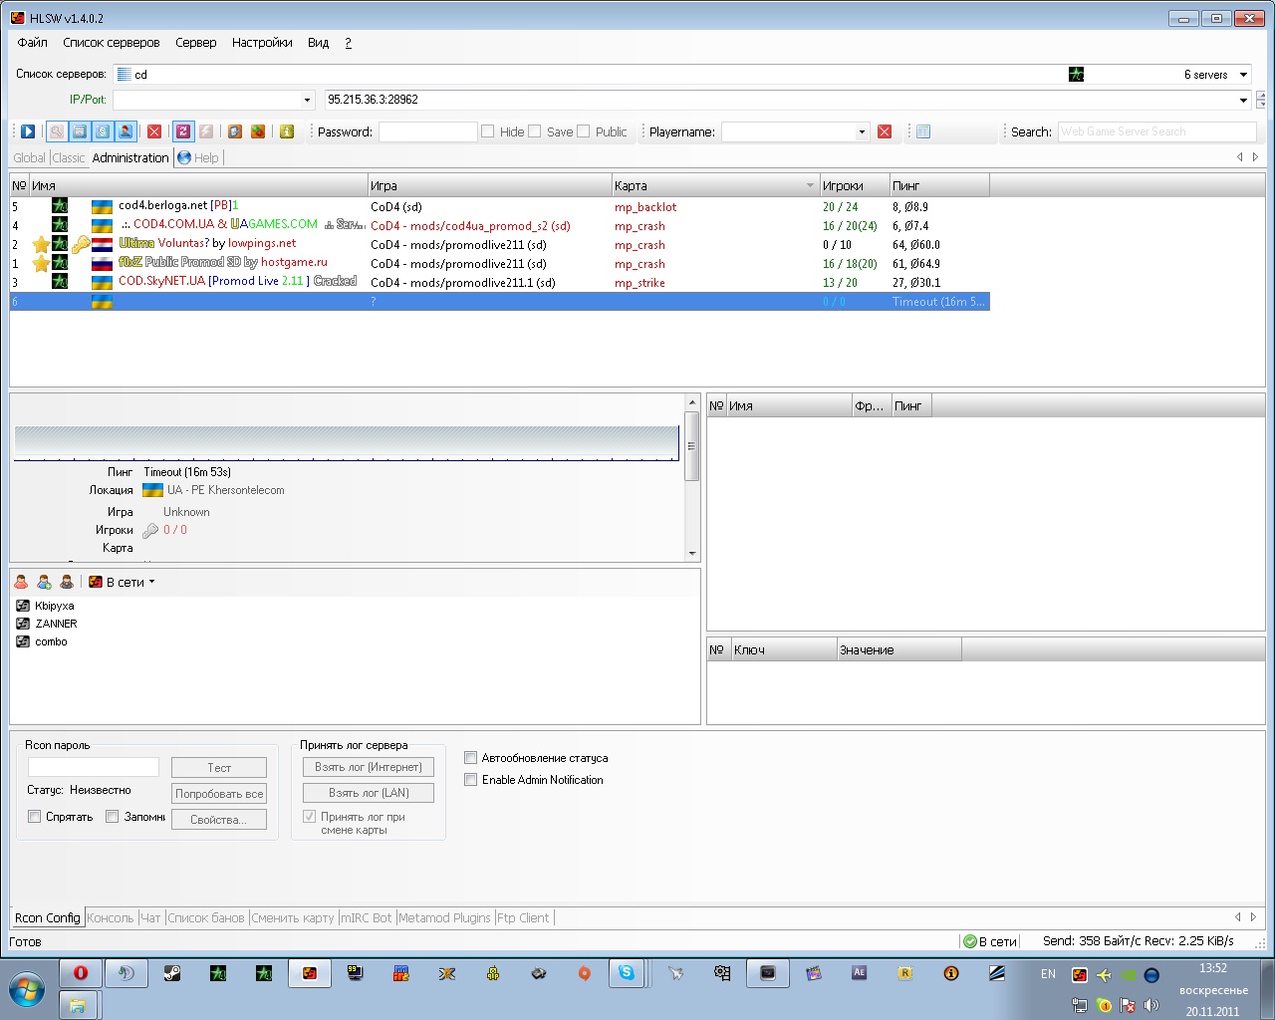Screen dimensions: 1275x1020
Task: Open the Список серверов dropdown arrow
Action: 1243,75
